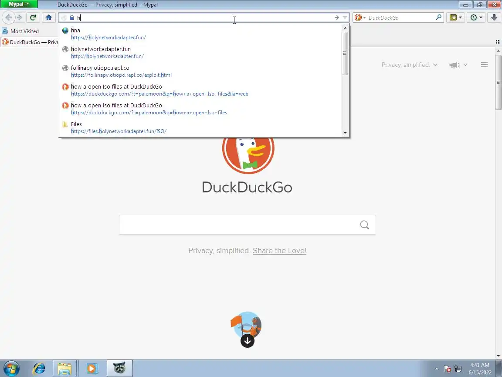Screen dimensions: 502x377
Task: Open the megaphone announcements dropdown
Action: coord(458,65)
